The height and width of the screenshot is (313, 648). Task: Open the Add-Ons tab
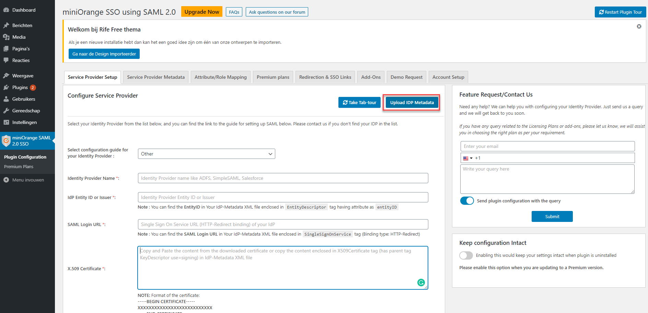point(371,77)
